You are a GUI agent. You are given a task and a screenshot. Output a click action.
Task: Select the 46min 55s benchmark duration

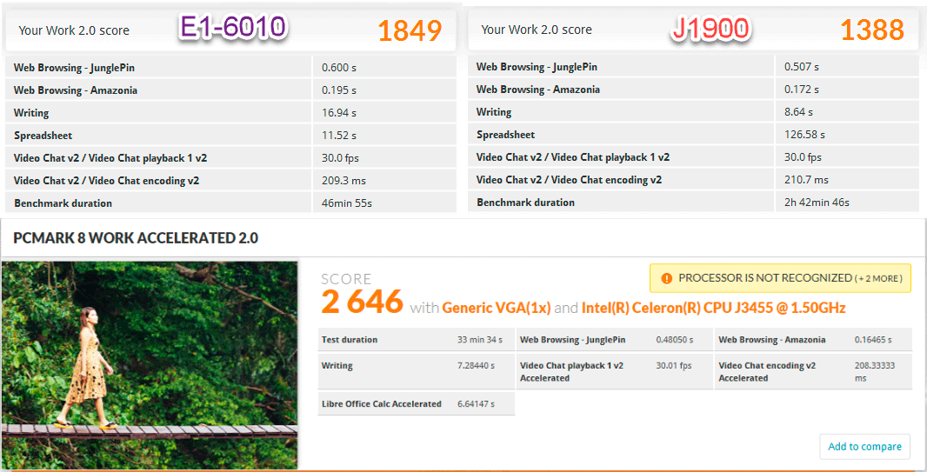tap(346, 203)
